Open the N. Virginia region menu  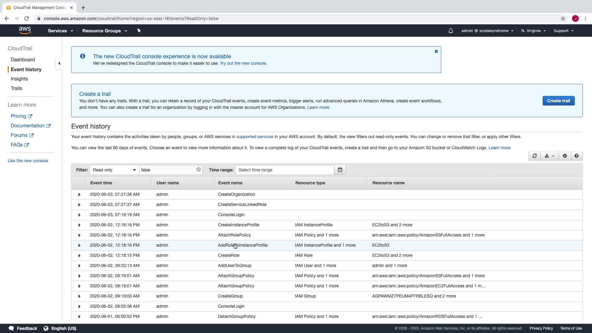coord(533,31)
